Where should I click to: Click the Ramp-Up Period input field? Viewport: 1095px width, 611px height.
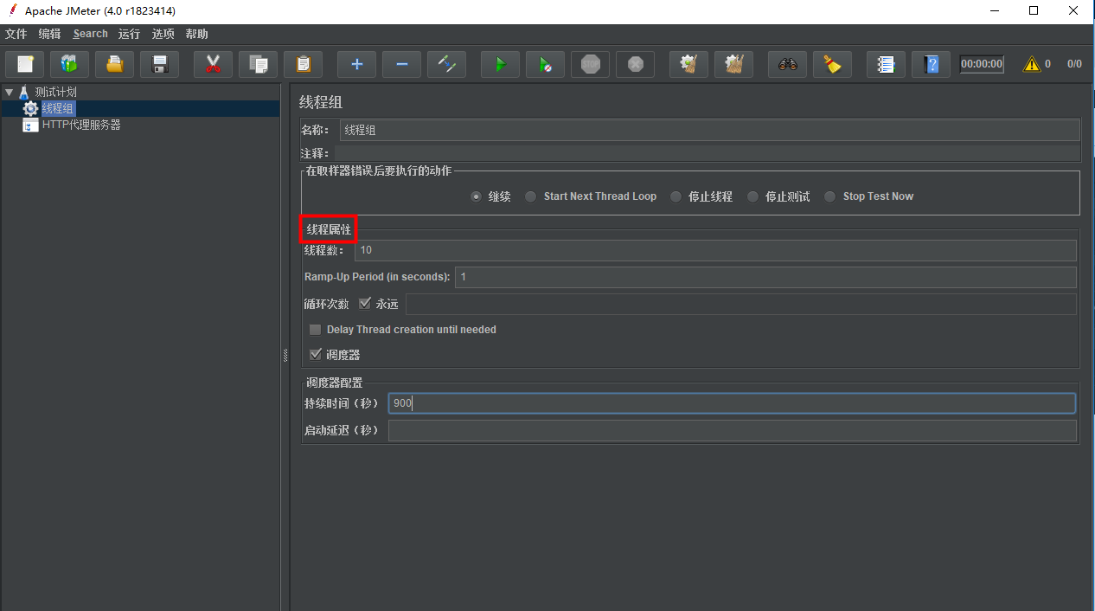pyautogui.click(x=765, y=277)
